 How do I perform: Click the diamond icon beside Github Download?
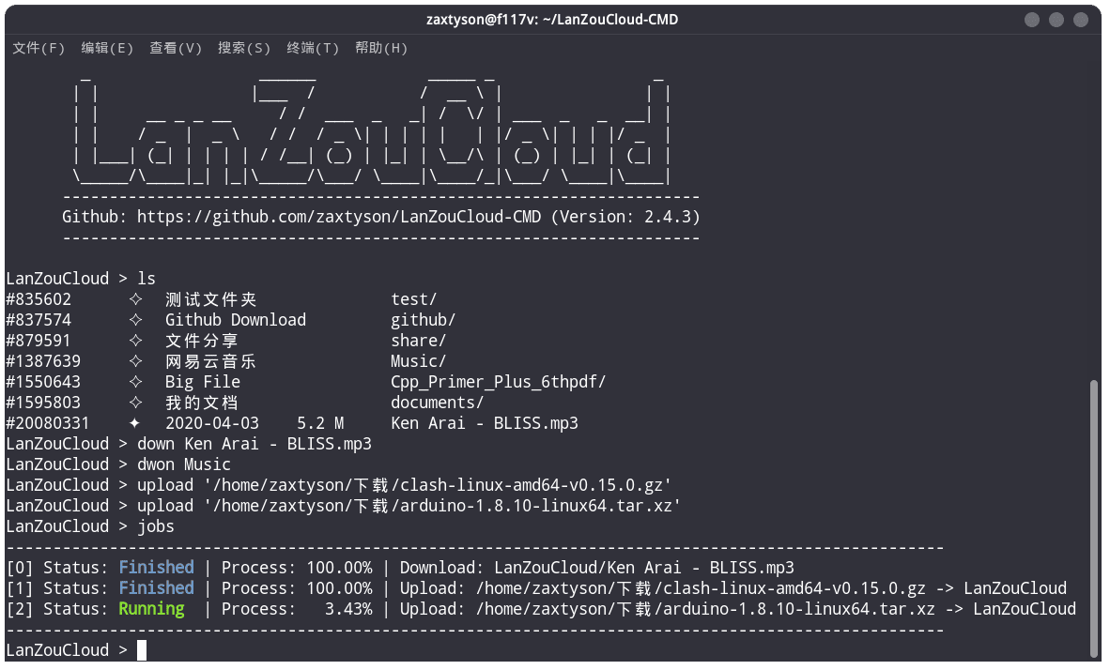[x=135, y=320]
